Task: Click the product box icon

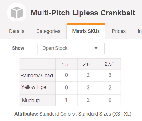Action: coord(17,12)
